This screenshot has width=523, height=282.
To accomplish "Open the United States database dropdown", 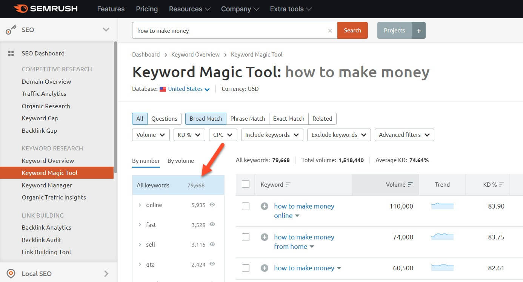I will 189,89.
